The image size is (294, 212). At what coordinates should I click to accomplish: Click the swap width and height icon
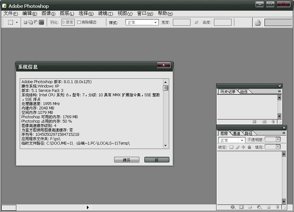(196, 23)
